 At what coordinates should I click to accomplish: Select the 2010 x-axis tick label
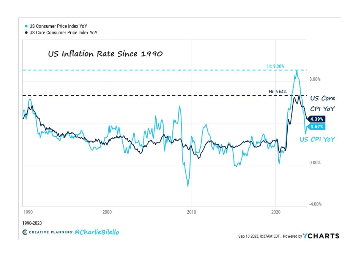[191, 212]
